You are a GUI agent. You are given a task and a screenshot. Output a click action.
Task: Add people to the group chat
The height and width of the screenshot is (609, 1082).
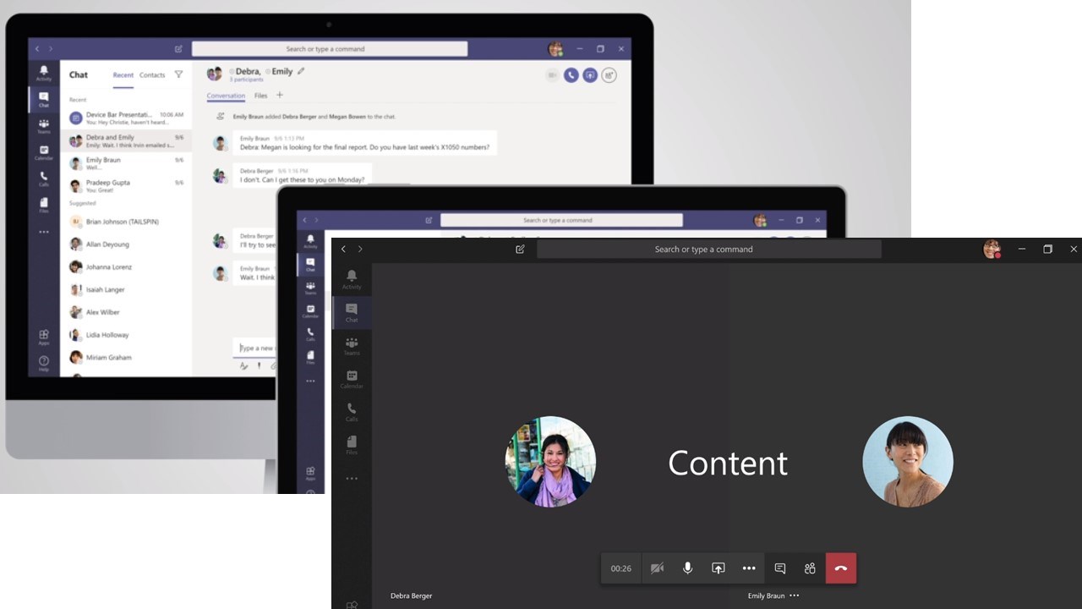point(609,75)
